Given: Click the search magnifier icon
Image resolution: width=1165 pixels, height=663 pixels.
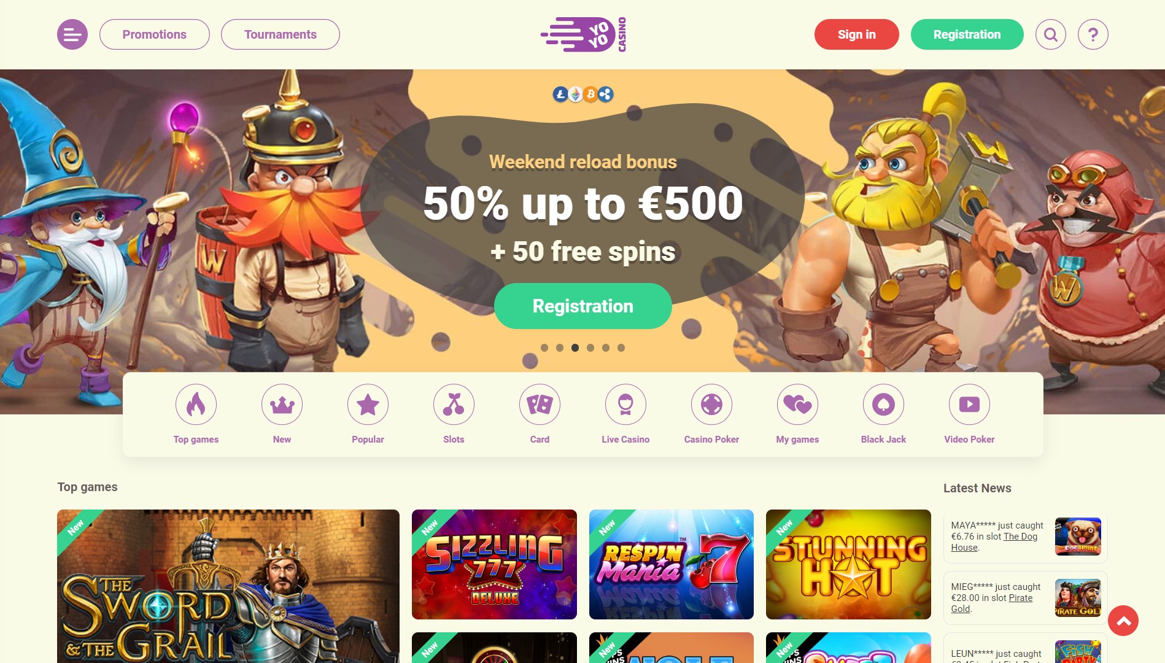Looking at the screenshot, I should (x=1050, y=34).
